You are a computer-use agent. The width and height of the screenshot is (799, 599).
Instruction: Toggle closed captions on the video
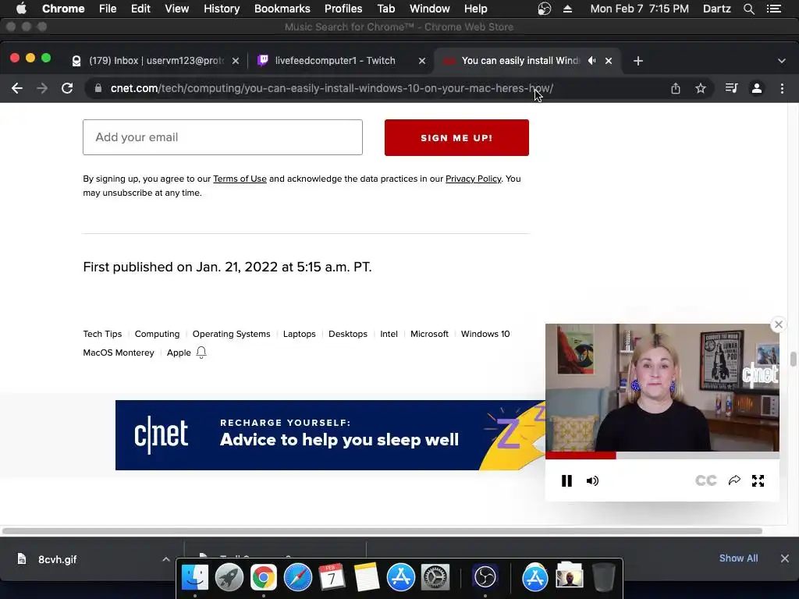pyautogui.click(x=705, y=480)
